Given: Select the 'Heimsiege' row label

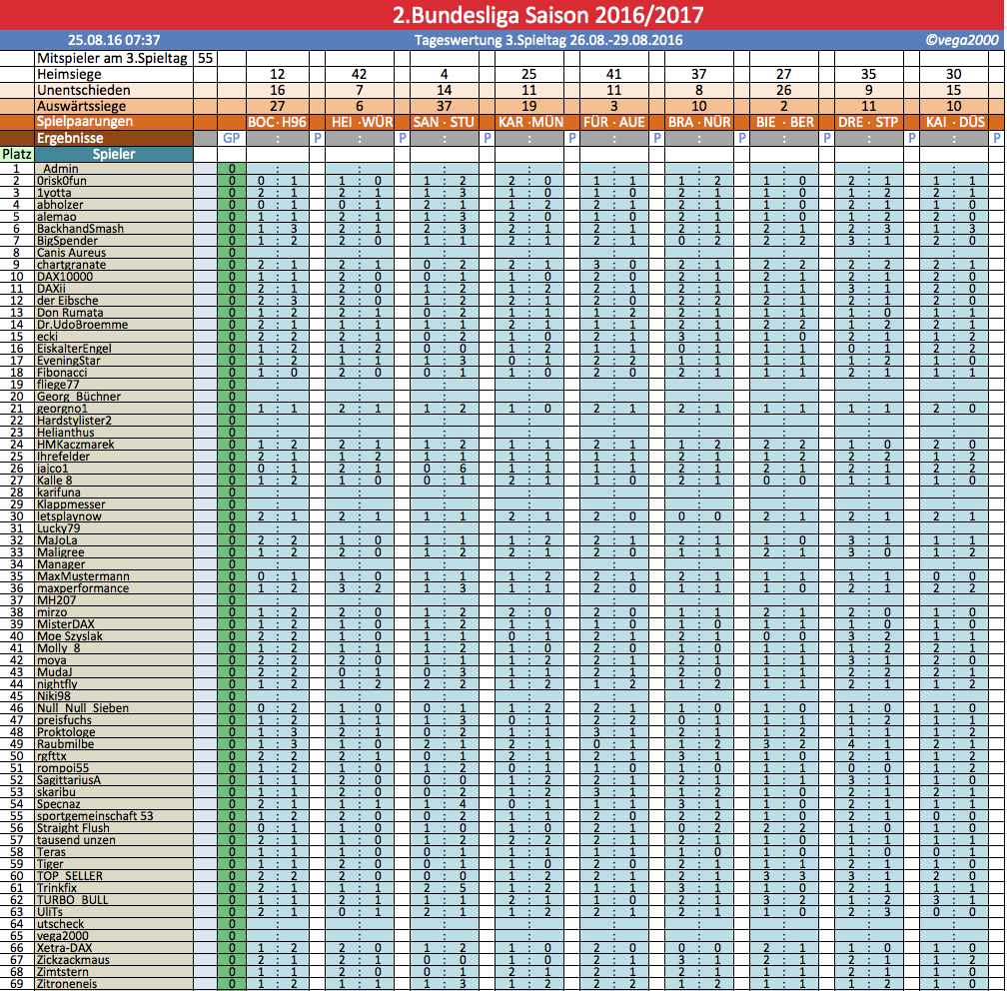Looking at the screenshot, I should click(69, 75).
